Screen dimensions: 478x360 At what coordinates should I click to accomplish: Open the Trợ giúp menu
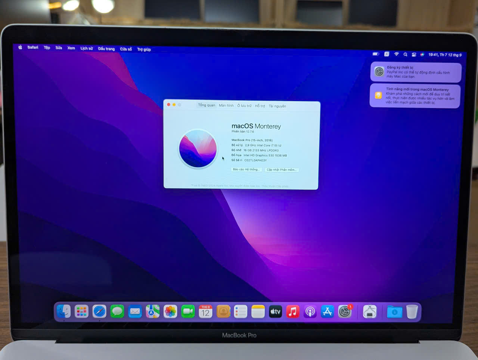pos(144,49)
